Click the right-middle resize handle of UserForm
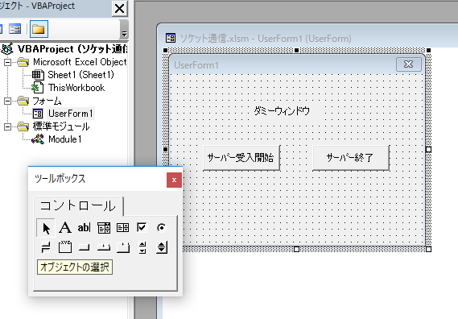The height and width of the screenshot is (319, 458). tap(428, 149)
